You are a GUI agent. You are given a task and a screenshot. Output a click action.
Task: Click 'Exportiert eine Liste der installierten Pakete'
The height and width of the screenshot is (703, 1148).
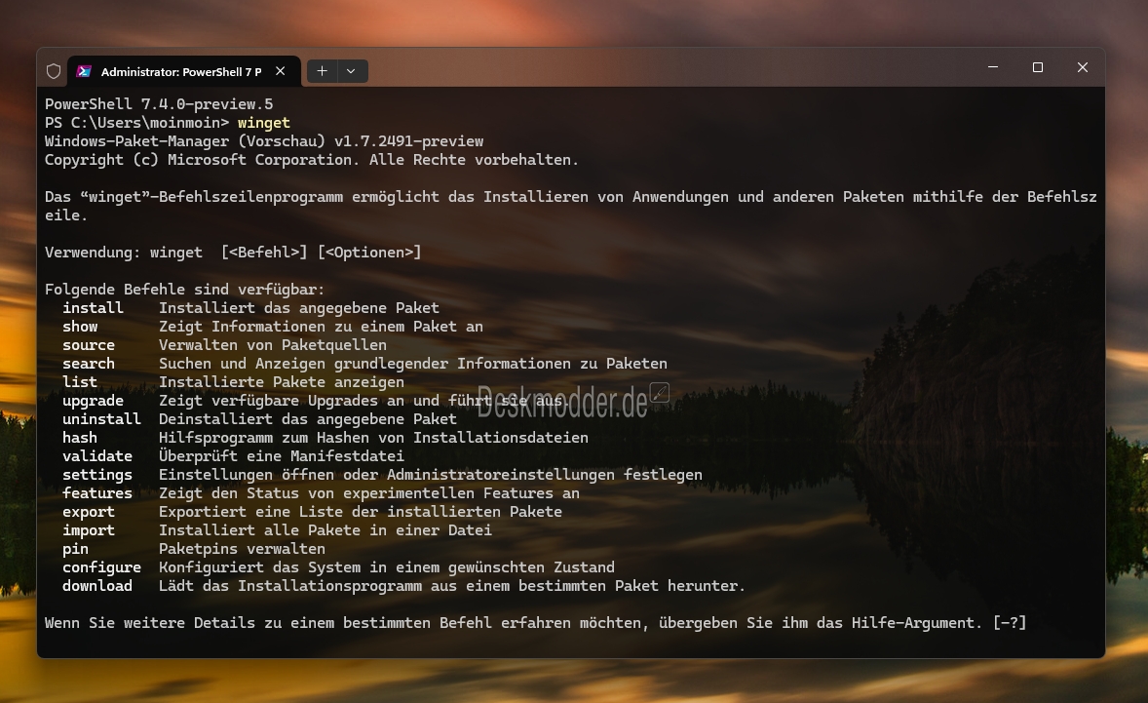(x=361, y=512)
